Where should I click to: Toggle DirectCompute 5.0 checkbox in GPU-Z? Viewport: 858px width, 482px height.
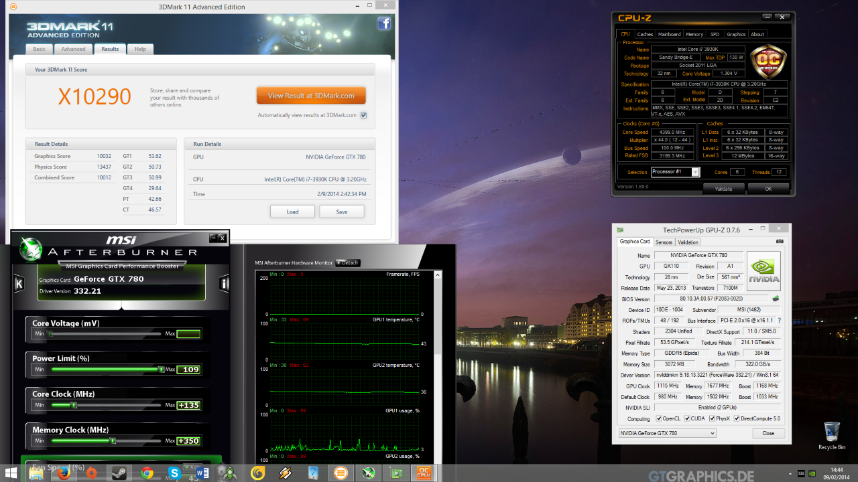pos(737,418)
